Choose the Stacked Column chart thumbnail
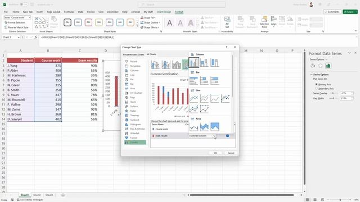The height and width of the screenshot is (202, 360). pos(204,62)
